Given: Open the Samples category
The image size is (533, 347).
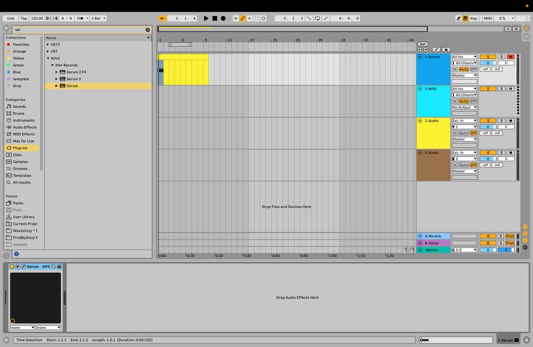Looking at the screenshot, I should tap(21, 162).
